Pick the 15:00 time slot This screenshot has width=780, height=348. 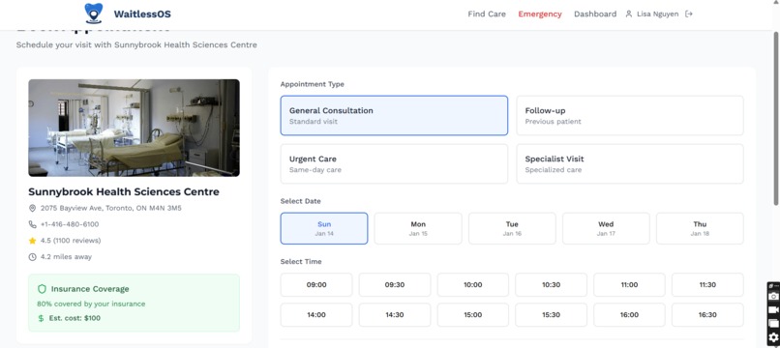[473, 315]
